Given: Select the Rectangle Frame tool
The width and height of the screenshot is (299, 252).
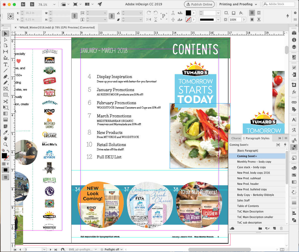Looking at the screenshot, I should 6,89.
